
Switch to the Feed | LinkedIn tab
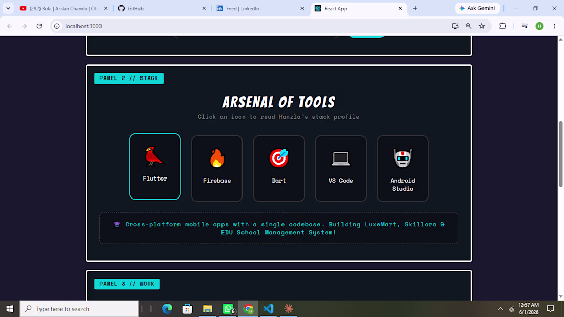(x=260, y=8)
